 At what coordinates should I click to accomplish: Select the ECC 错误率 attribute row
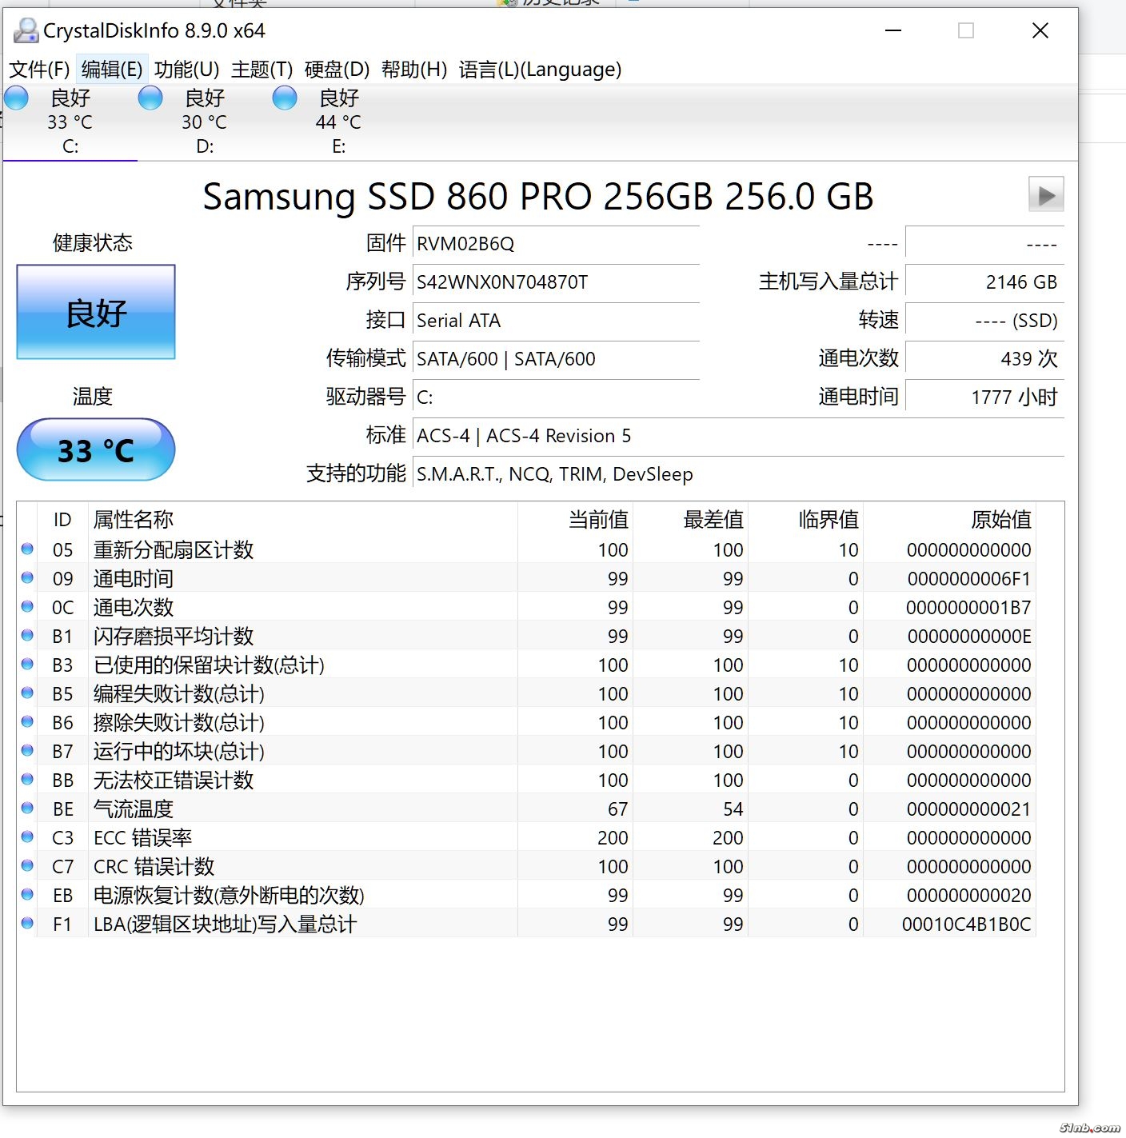tap(526, 837)
